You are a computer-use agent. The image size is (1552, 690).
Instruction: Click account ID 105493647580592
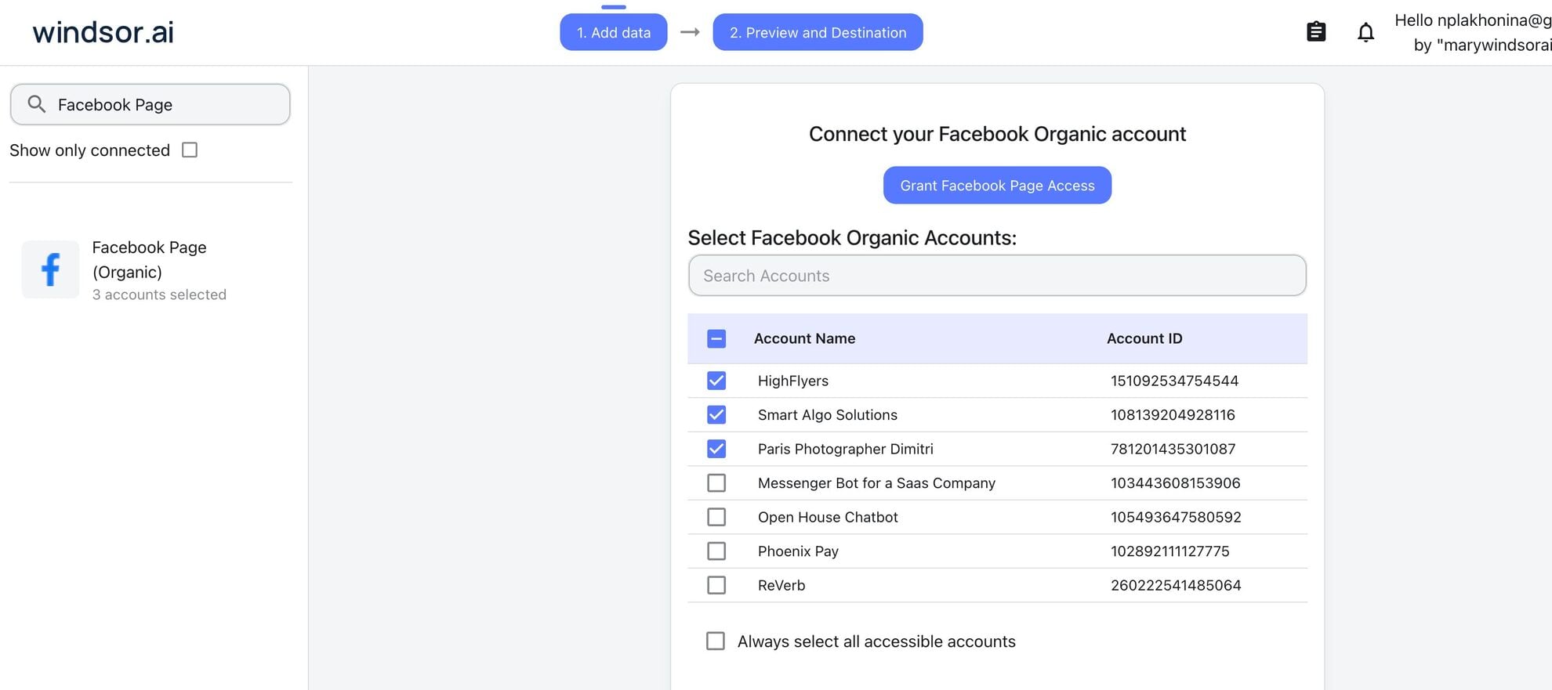coord(1176,517)
